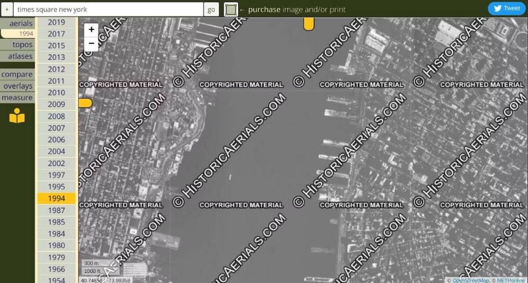528x283 pixels.
Task: Activate the measure tool
Action: click(17, 97)
